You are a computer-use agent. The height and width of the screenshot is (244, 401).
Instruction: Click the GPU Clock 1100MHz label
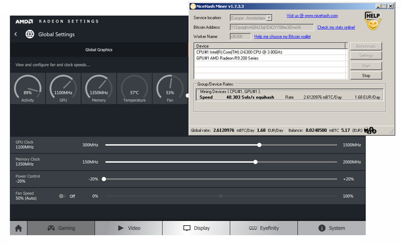coord(24,145)
